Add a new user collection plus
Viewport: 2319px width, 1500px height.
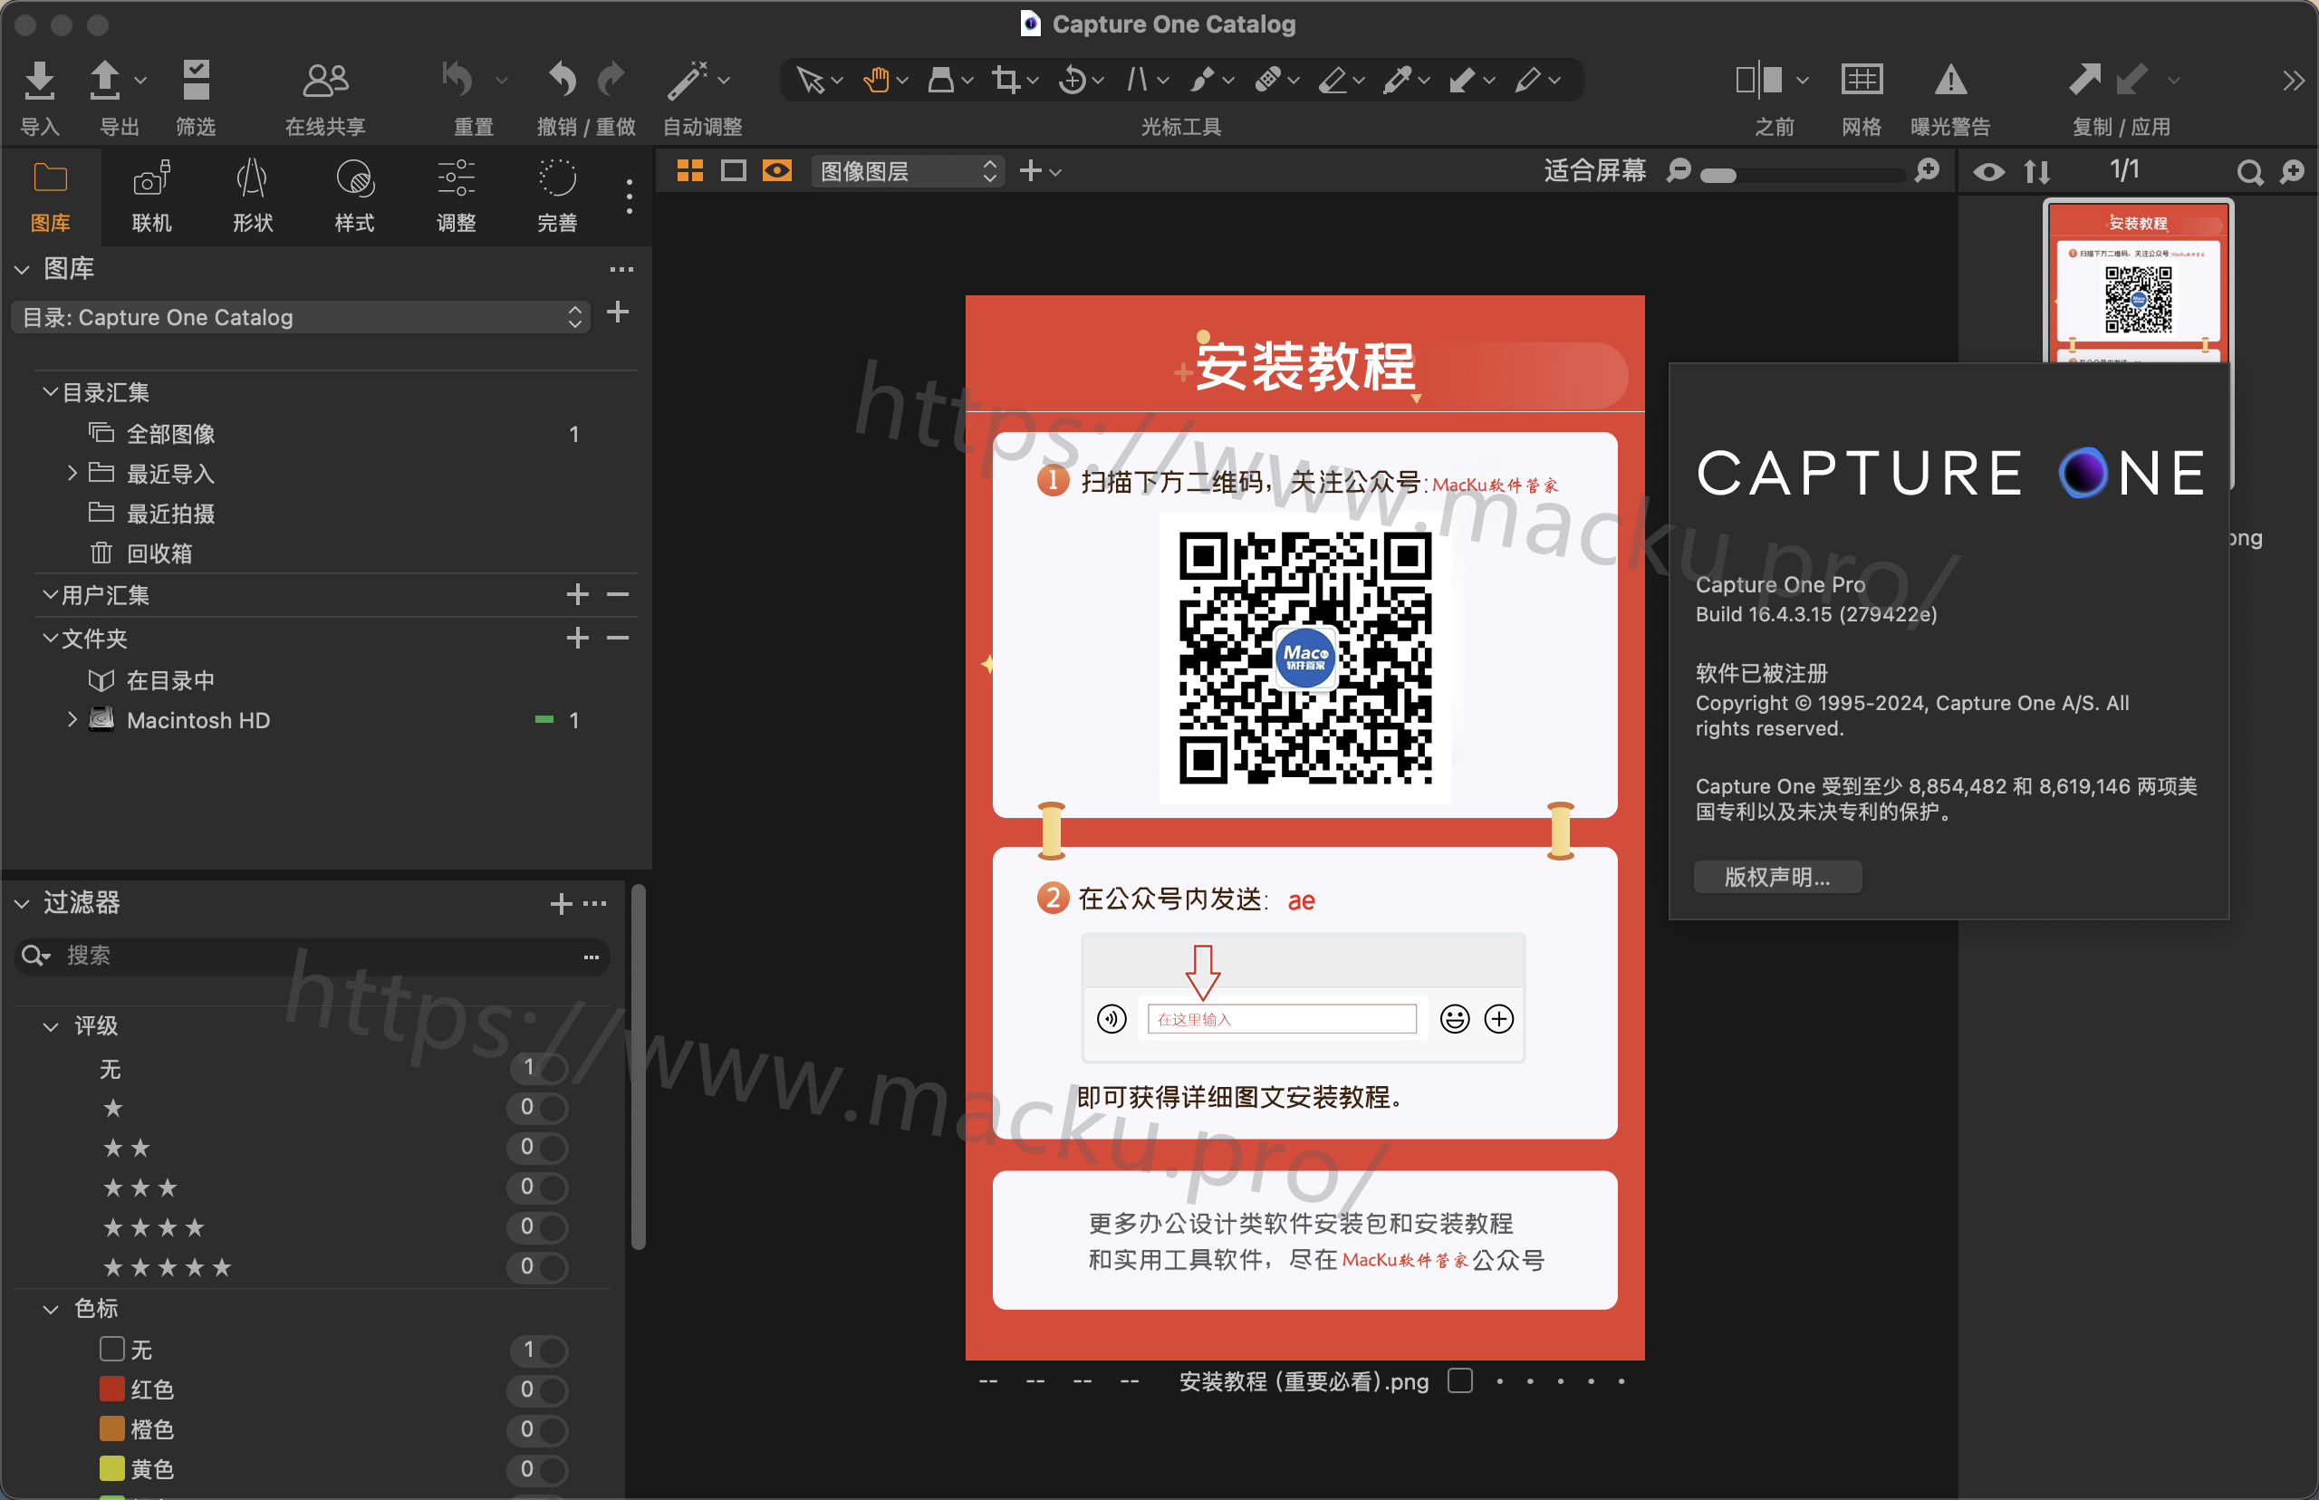tap(578, 594)
